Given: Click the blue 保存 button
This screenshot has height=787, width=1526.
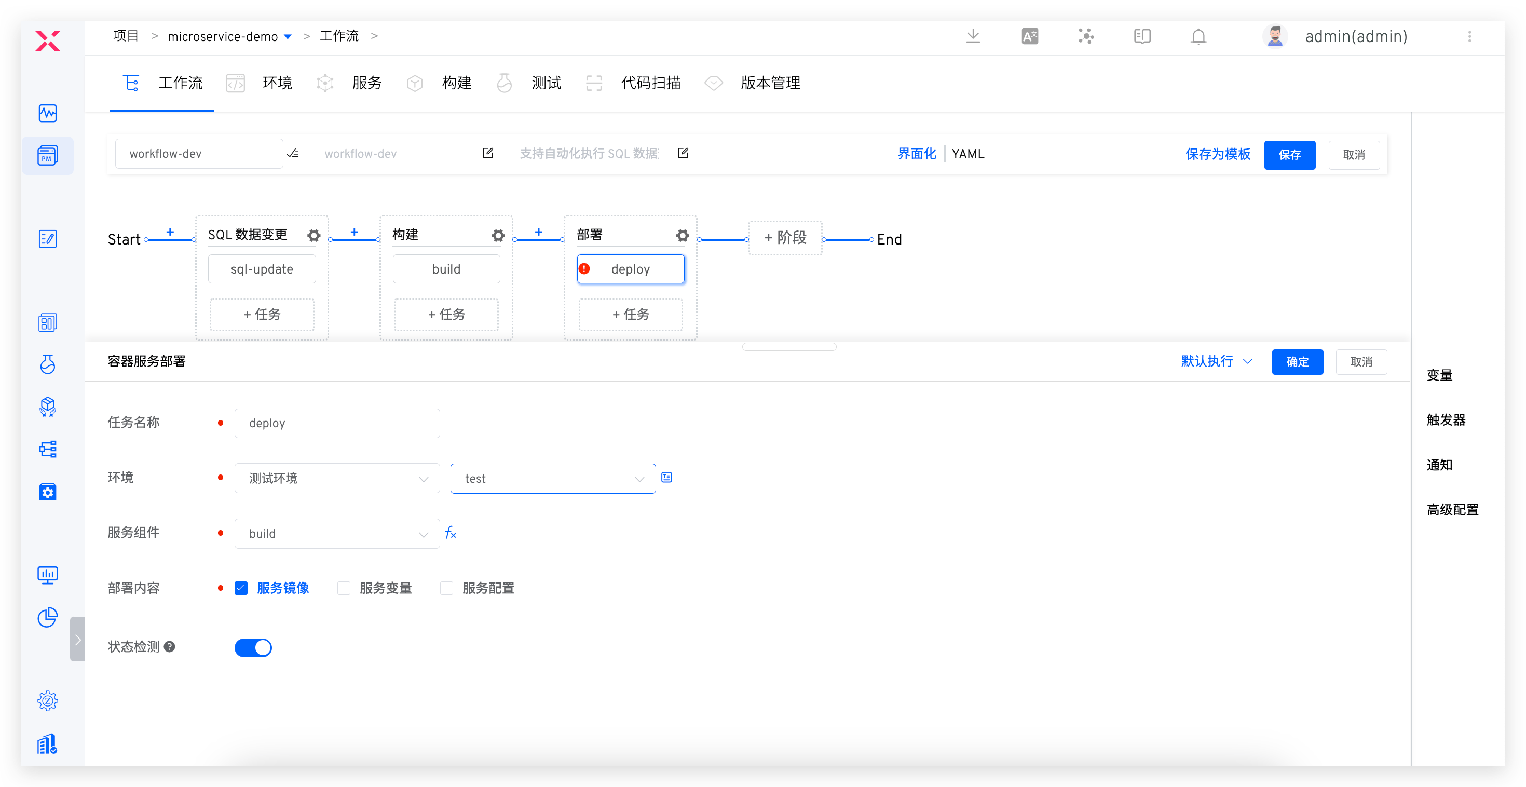Looking at the screenshot, I should click(x=1290, y=155).
